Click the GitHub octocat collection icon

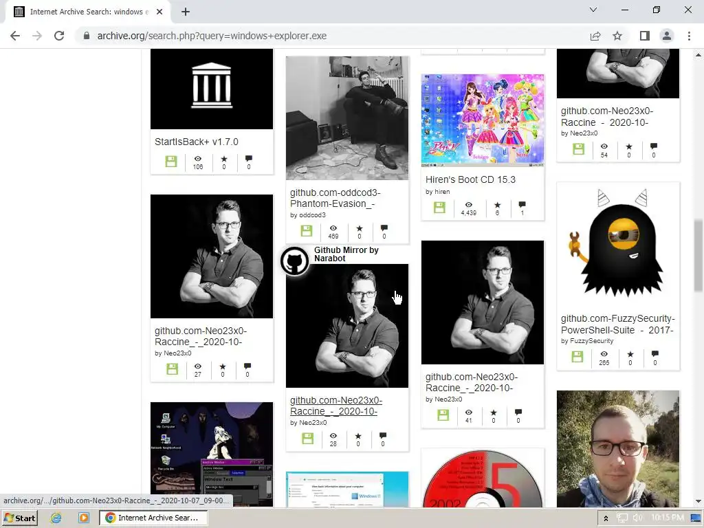(294, 261)
